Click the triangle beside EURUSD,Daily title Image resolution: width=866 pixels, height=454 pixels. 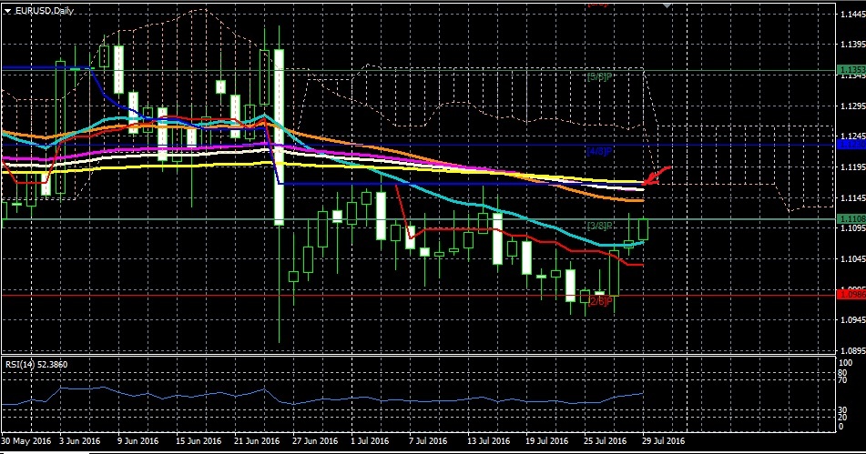[6, 10]
